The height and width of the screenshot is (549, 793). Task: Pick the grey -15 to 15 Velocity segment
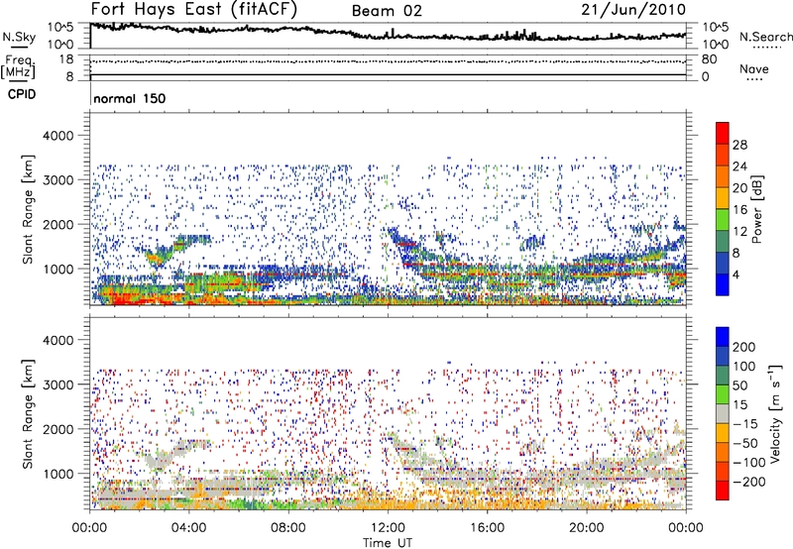pos(723,413)
